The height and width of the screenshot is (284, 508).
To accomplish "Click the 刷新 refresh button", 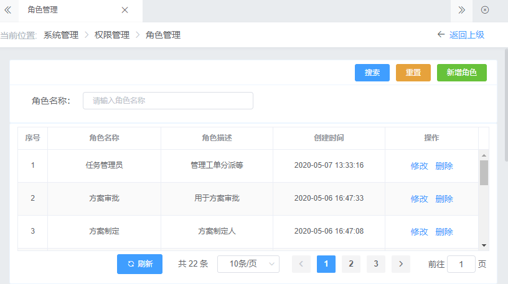I will click(x=139, y=264).
